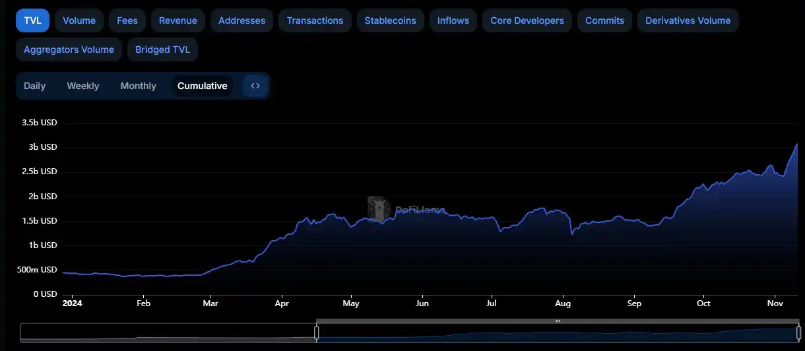Enable the Fees metric
Viewport: 805px width, 351px height.
(x=127, y=20)
